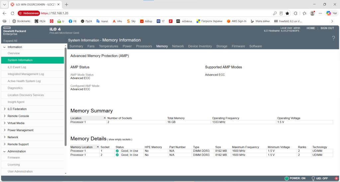
Task: Click Expand All in sidebar
Action: point(10,41)
